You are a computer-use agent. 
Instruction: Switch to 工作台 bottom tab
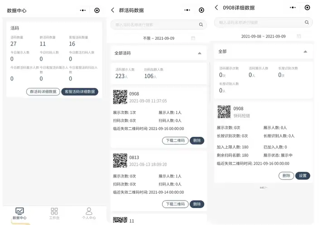pos(54,214)
